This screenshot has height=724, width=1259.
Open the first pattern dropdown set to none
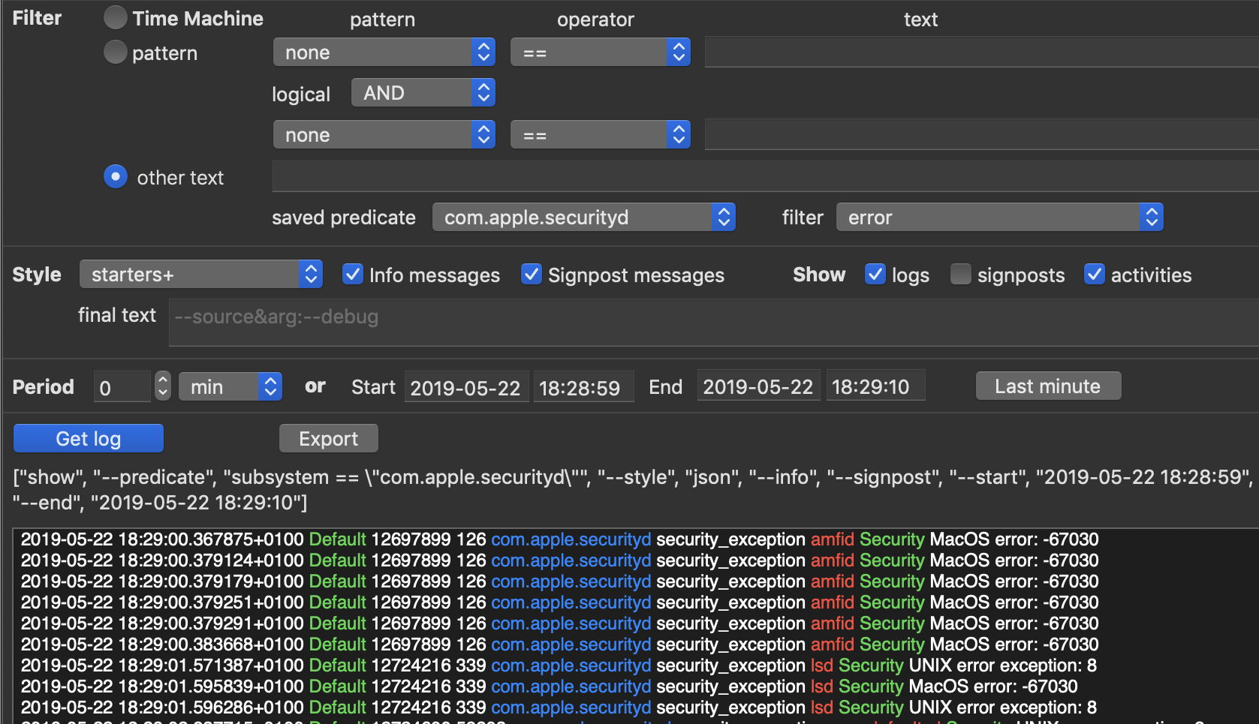pyautogui.click(x=384, y=53)
